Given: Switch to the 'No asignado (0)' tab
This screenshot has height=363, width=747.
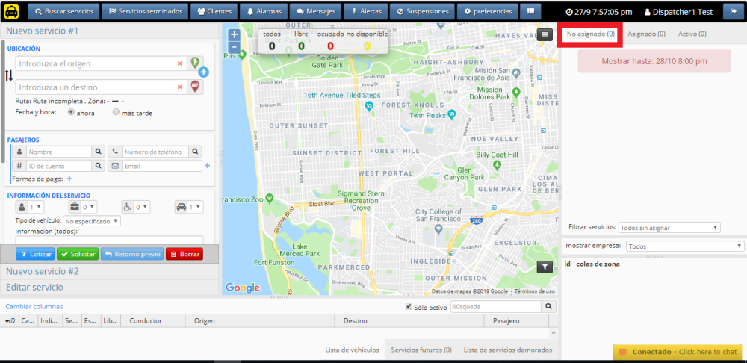Looking at the screenshot, I should tap(590, 34).
